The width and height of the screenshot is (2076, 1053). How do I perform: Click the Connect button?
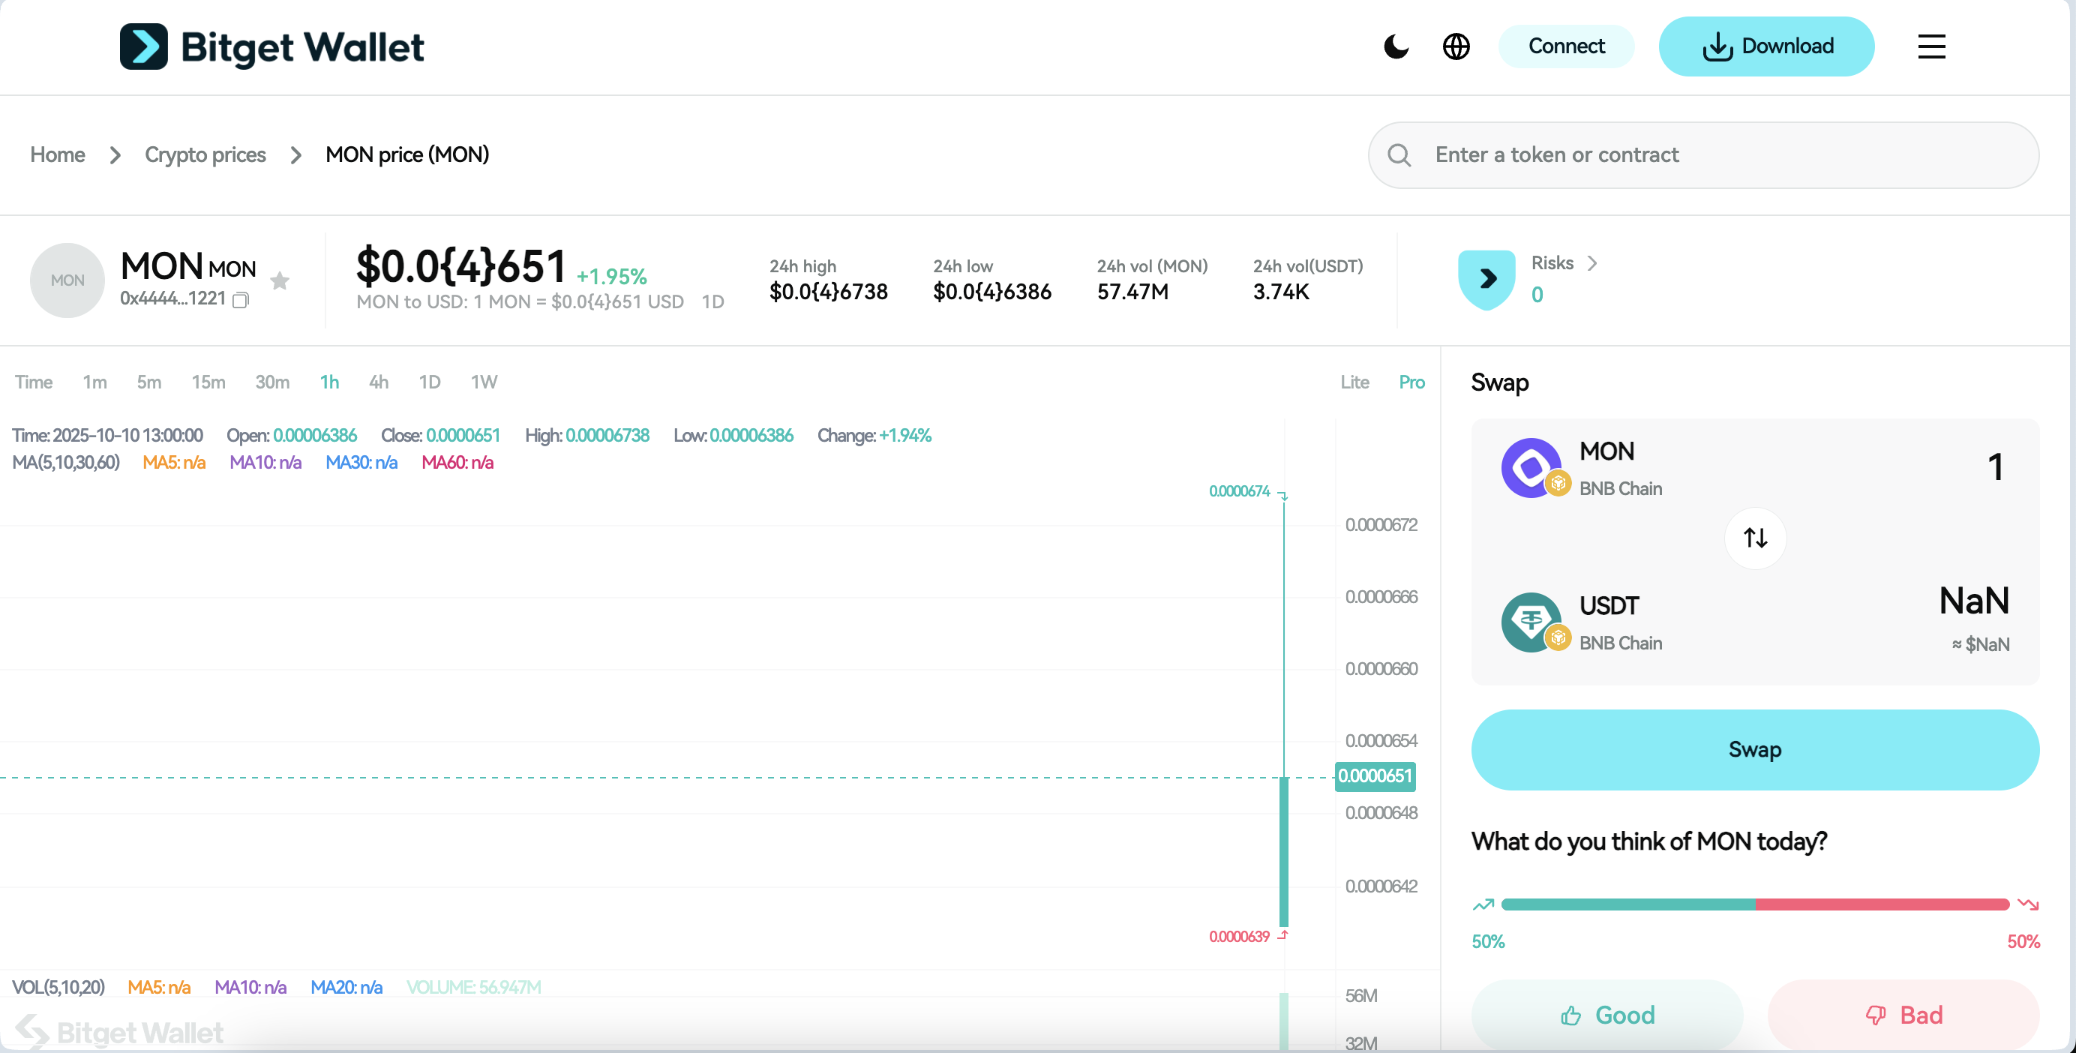1566,46
